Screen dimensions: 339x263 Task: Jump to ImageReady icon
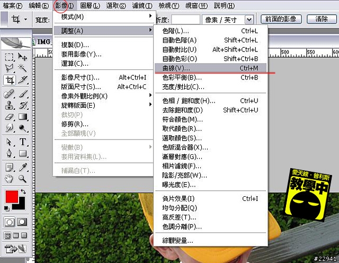[x=15, y=249]
